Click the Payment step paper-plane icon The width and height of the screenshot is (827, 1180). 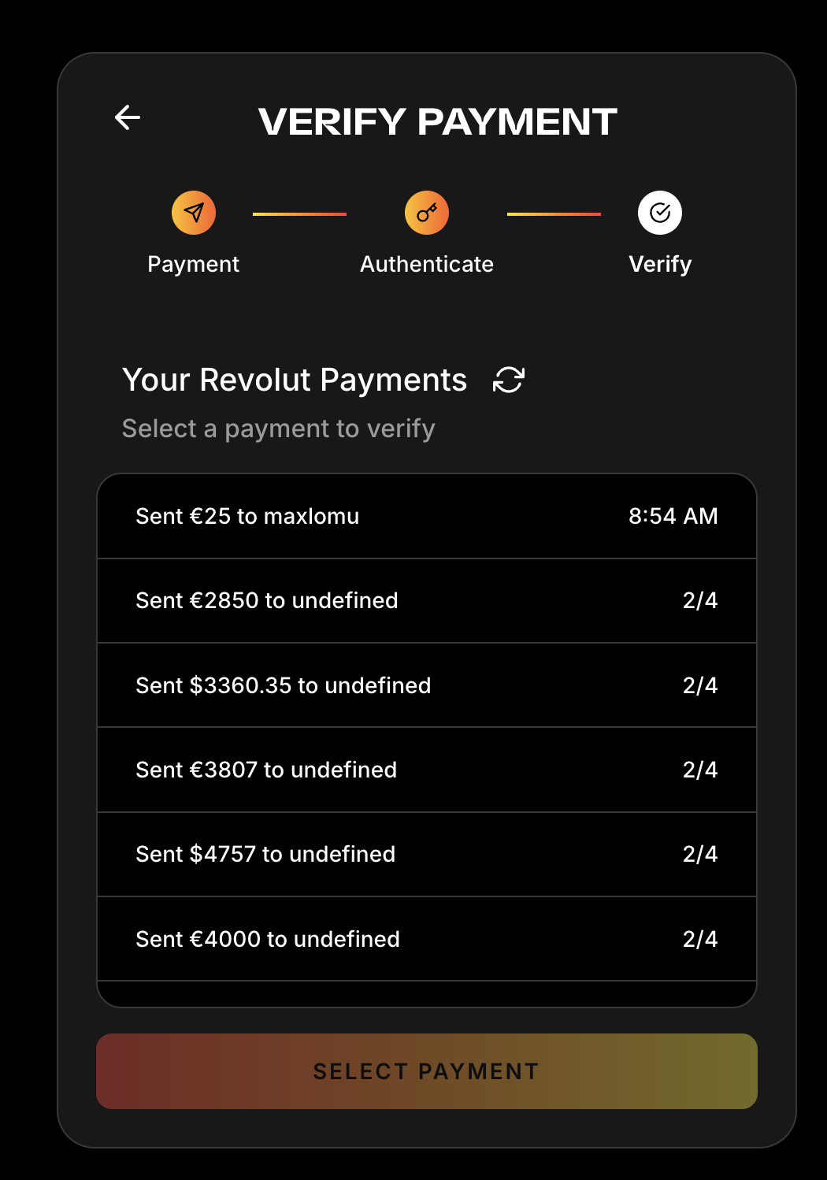(x=194, y=213)
